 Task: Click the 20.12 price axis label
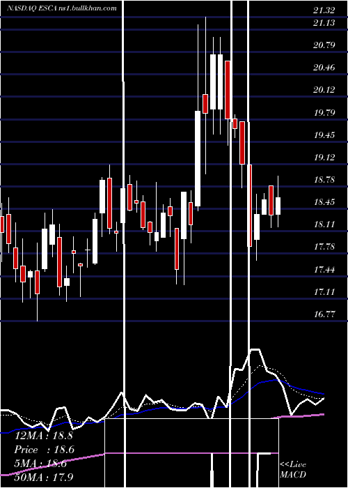coord(324,90)
